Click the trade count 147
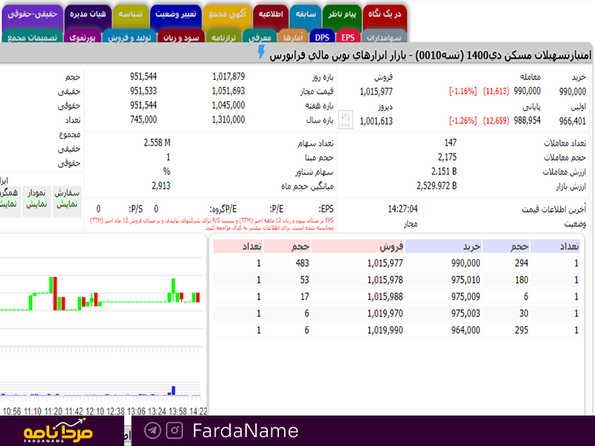Viewport: 595px width, 446px height. (x=451, y=143)
